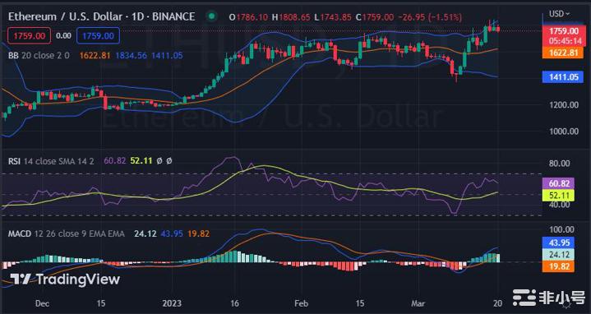
Task: Click the low price L1743.85 in header
Action: pos(333,17)
